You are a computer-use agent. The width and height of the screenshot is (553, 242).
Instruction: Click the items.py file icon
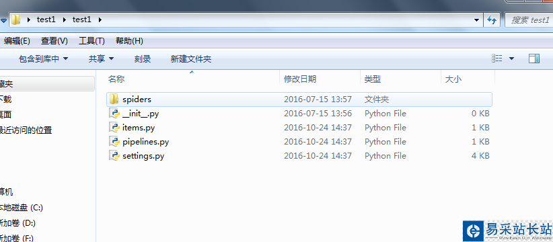[x=114, y=128]
